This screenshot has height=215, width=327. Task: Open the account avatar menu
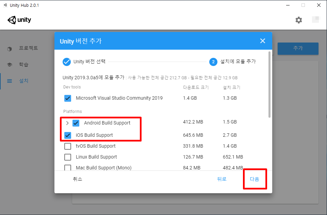[x=316, y=20]
